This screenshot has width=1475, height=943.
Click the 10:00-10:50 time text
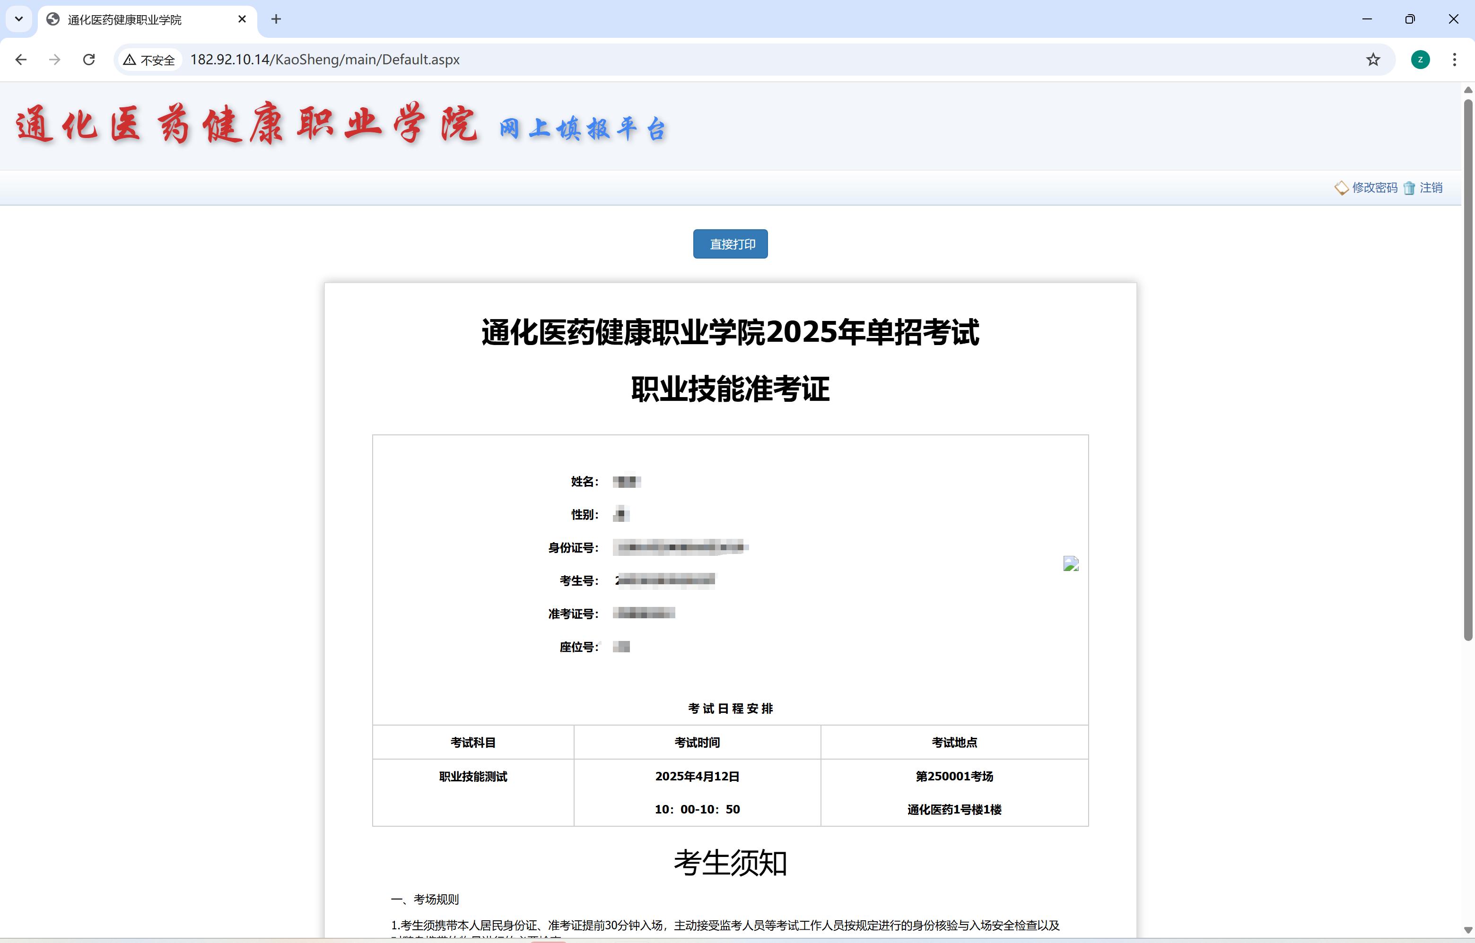tap(697, 810)
